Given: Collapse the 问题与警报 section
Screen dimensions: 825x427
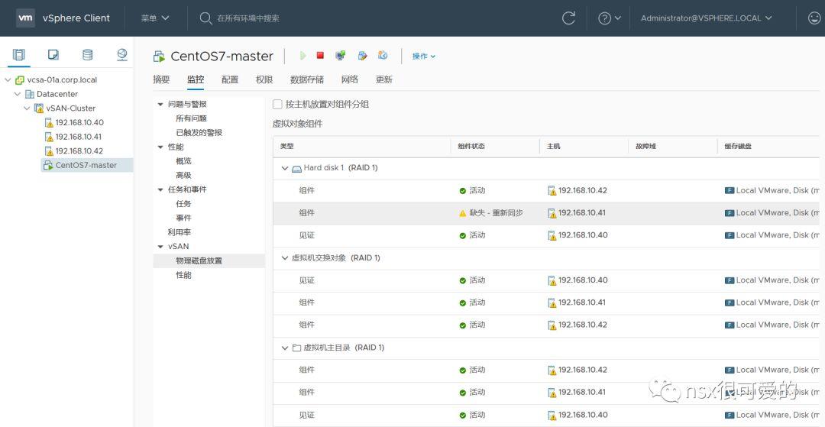Looking at the screenshot, I should (x=160, y=104).
